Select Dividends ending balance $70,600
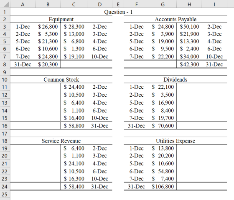 pos(163,126)
